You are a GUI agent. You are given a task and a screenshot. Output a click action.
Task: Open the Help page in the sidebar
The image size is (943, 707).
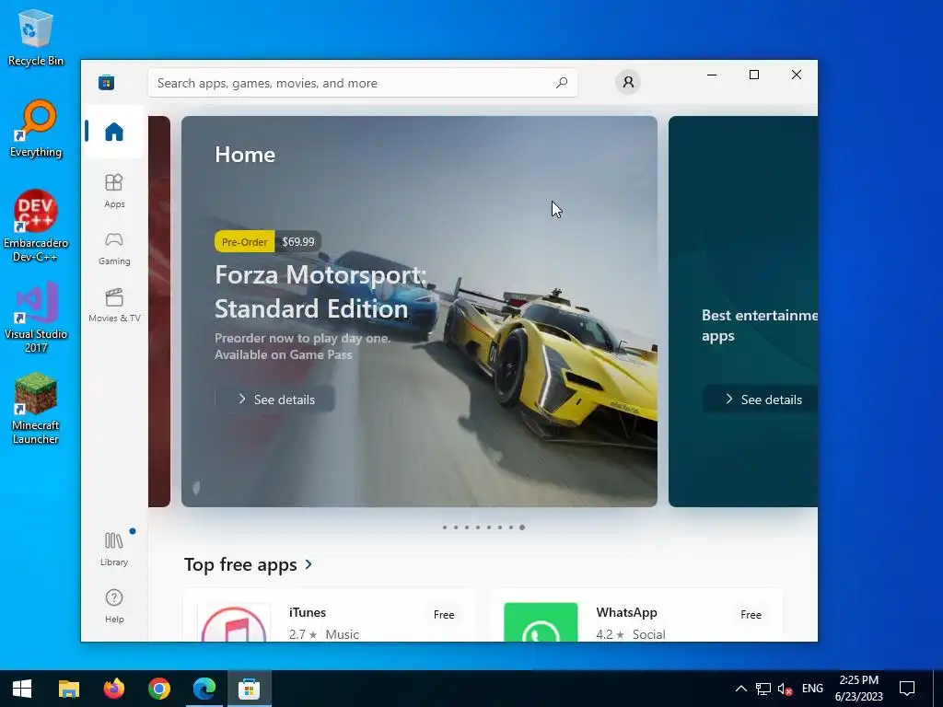click(x=113, y=606)
